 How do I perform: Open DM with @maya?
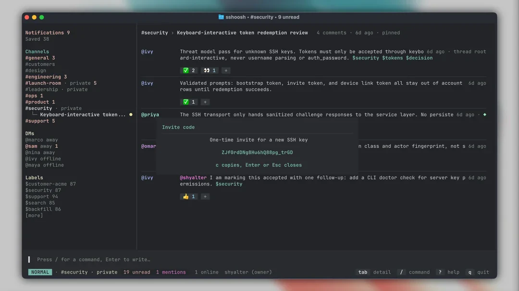point(45,165)
